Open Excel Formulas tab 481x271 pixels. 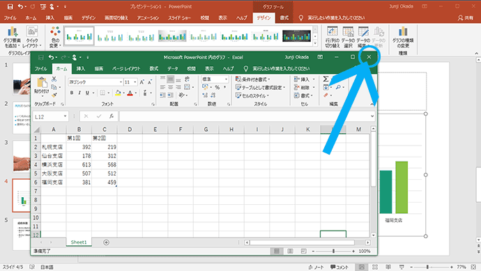pyautogui.click(x=153, y=69)
